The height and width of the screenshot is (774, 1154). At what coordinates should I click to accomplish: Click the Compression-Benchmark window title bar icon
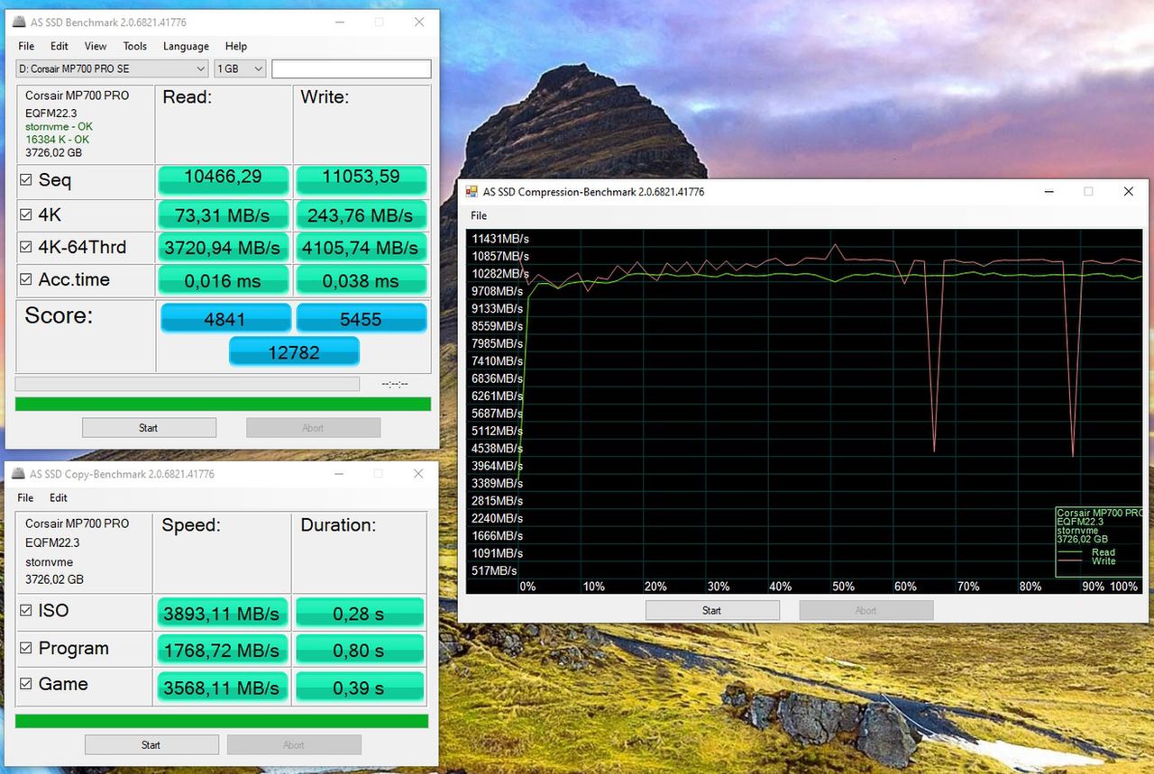(x=471, y=192)
